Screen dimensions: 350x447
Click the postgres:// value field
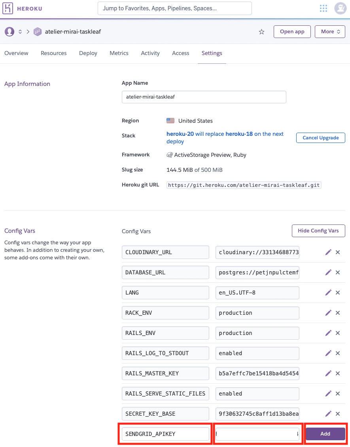[x=257, y=272]
